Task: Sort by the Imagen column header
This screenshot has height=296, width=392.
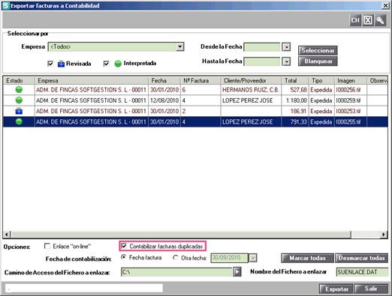Action: (x=351, y=81)
